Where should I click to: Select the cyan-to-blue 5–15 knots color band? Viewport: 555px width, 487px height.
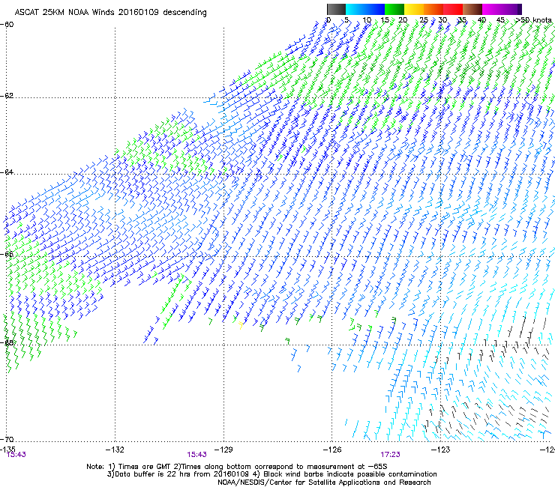click(365, 9)
